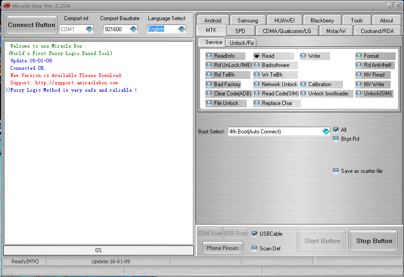Click the Connect Button

click(31, 25)
